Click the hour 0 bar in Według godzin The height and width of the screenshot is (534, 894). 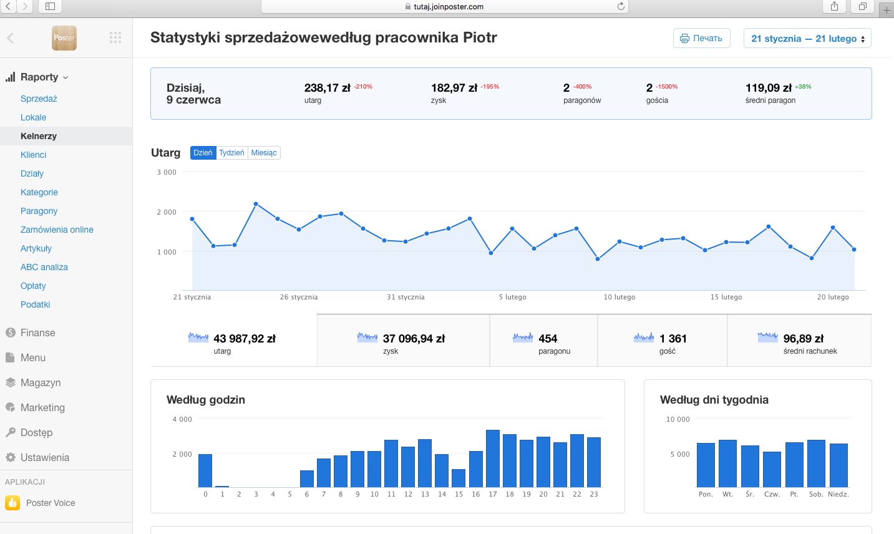205,470
